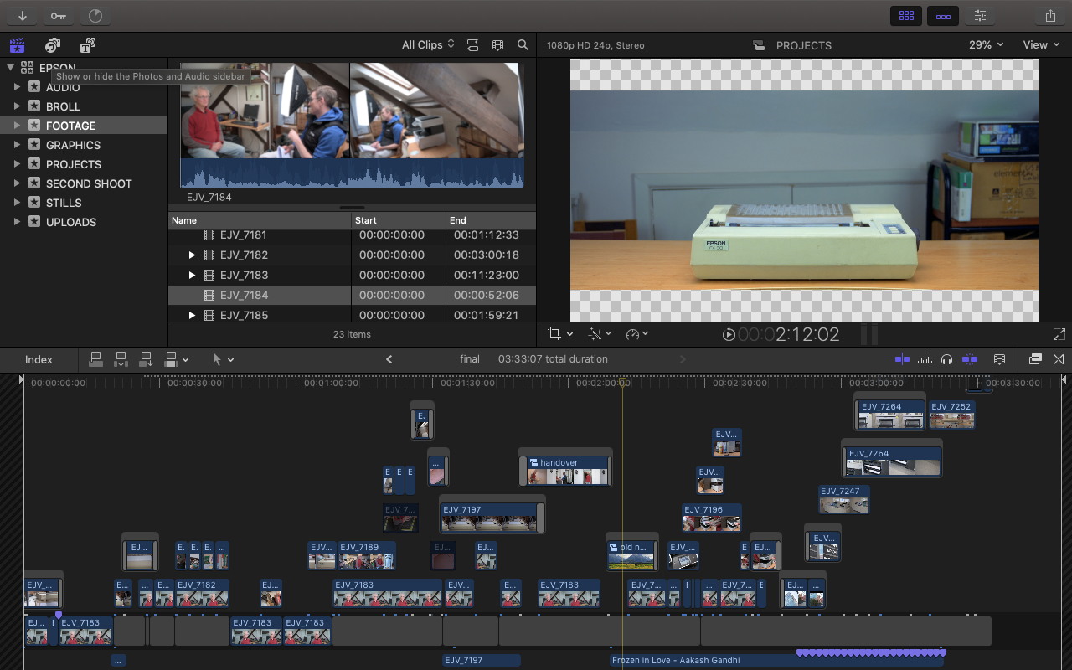Image resolution: width=1072 pixels, height=670 pixels.
Task: Insert selected clip into storyline
Action: pyautogui.click(x=121, y=359)
